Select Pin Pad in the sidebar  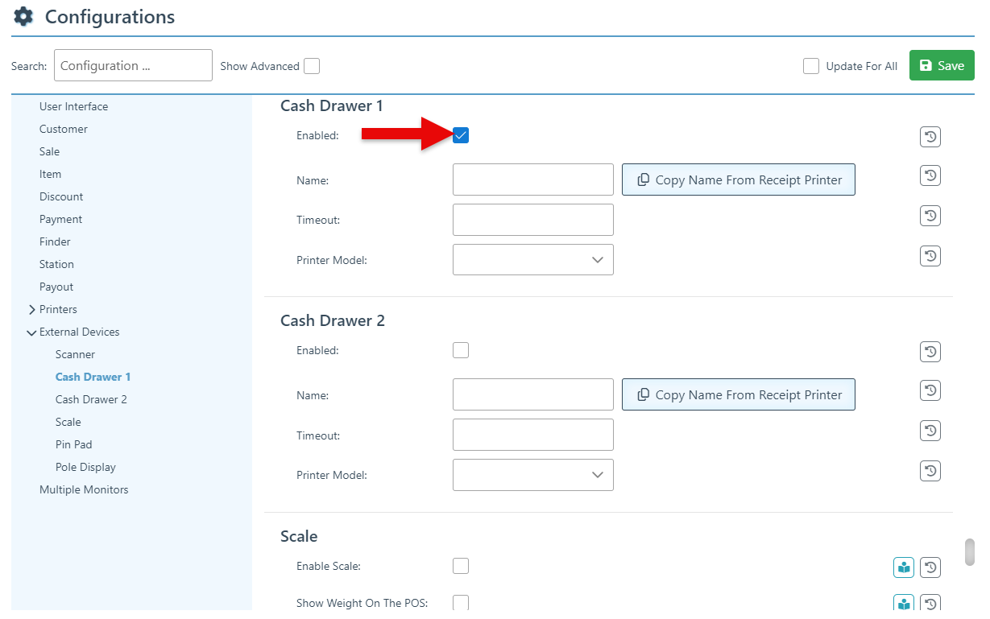(x=73, y=444)
